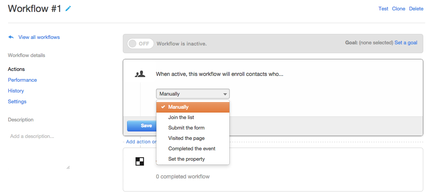Click the Delete link

(416, 8)
